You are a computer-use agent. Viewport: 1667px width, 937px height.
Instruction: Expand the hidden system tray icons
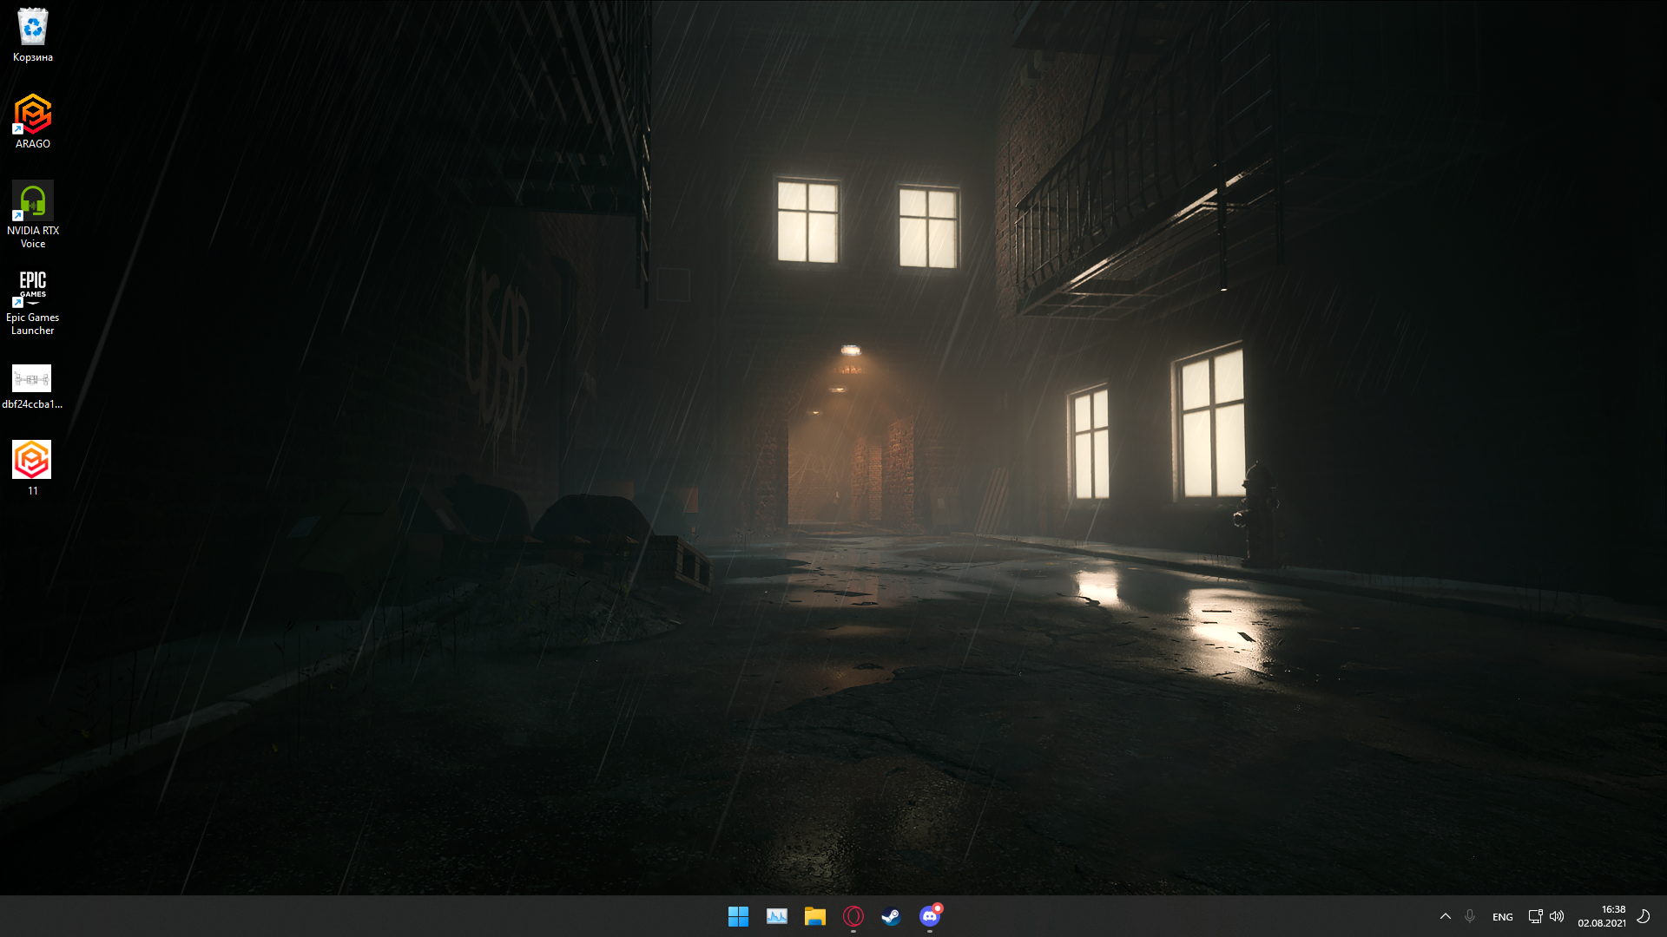(1446, 916)
